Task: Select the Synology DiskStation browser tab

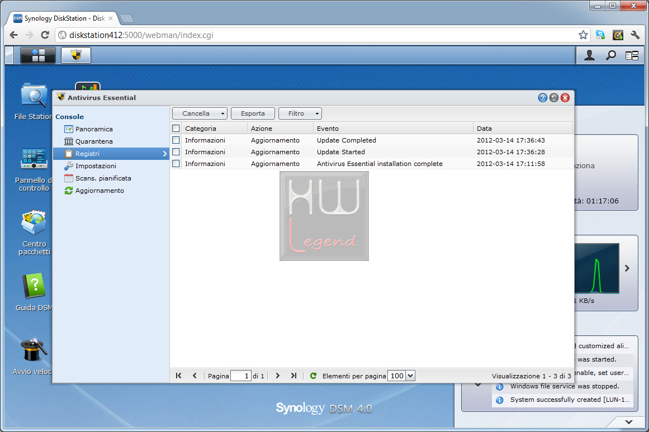Action: [x=63, y=18]
